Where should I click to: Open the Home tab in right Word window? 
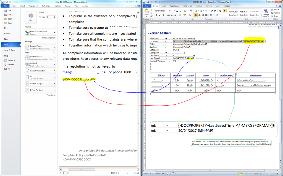tap(155, 6)
